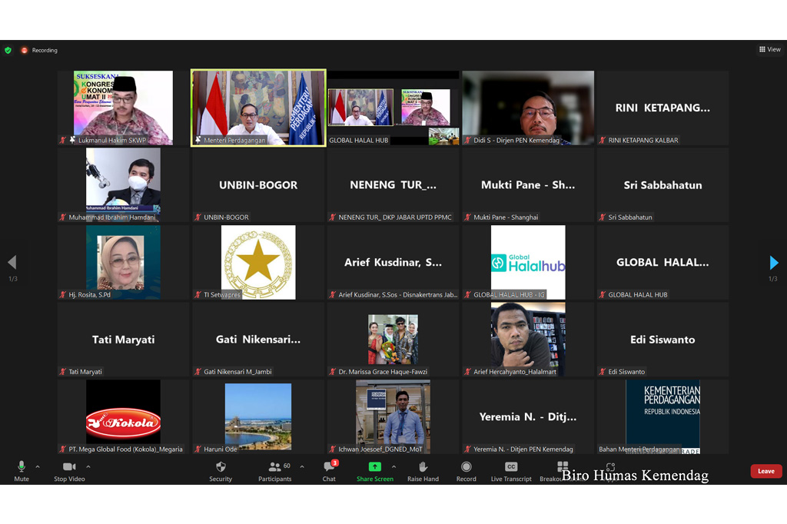This screenshot has height=524, width=787.
Task: Expand Share Screen options arrow
Action: pos(394,466)
